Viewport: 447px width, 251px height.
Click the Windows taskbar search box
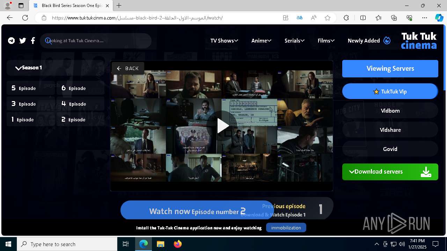tap(67, 244)
